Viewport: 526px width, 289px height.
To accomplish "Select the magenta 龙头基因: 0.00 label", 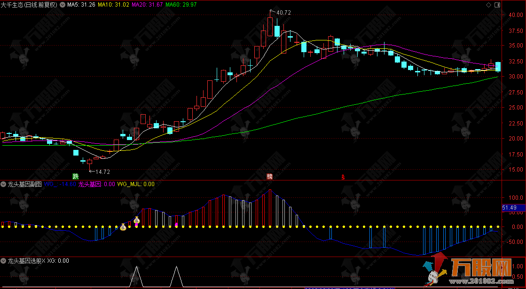I will point(97,184).
